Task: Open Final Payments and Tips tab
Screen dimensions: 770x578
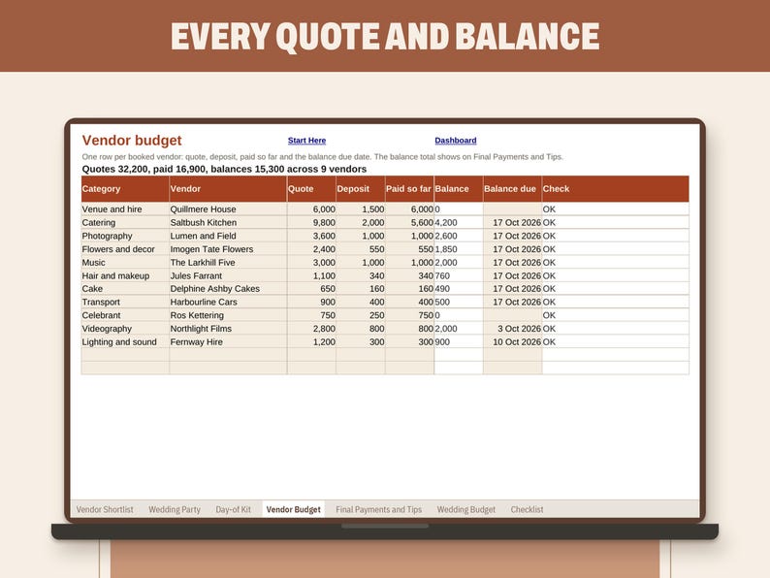Action: point(378,510)
